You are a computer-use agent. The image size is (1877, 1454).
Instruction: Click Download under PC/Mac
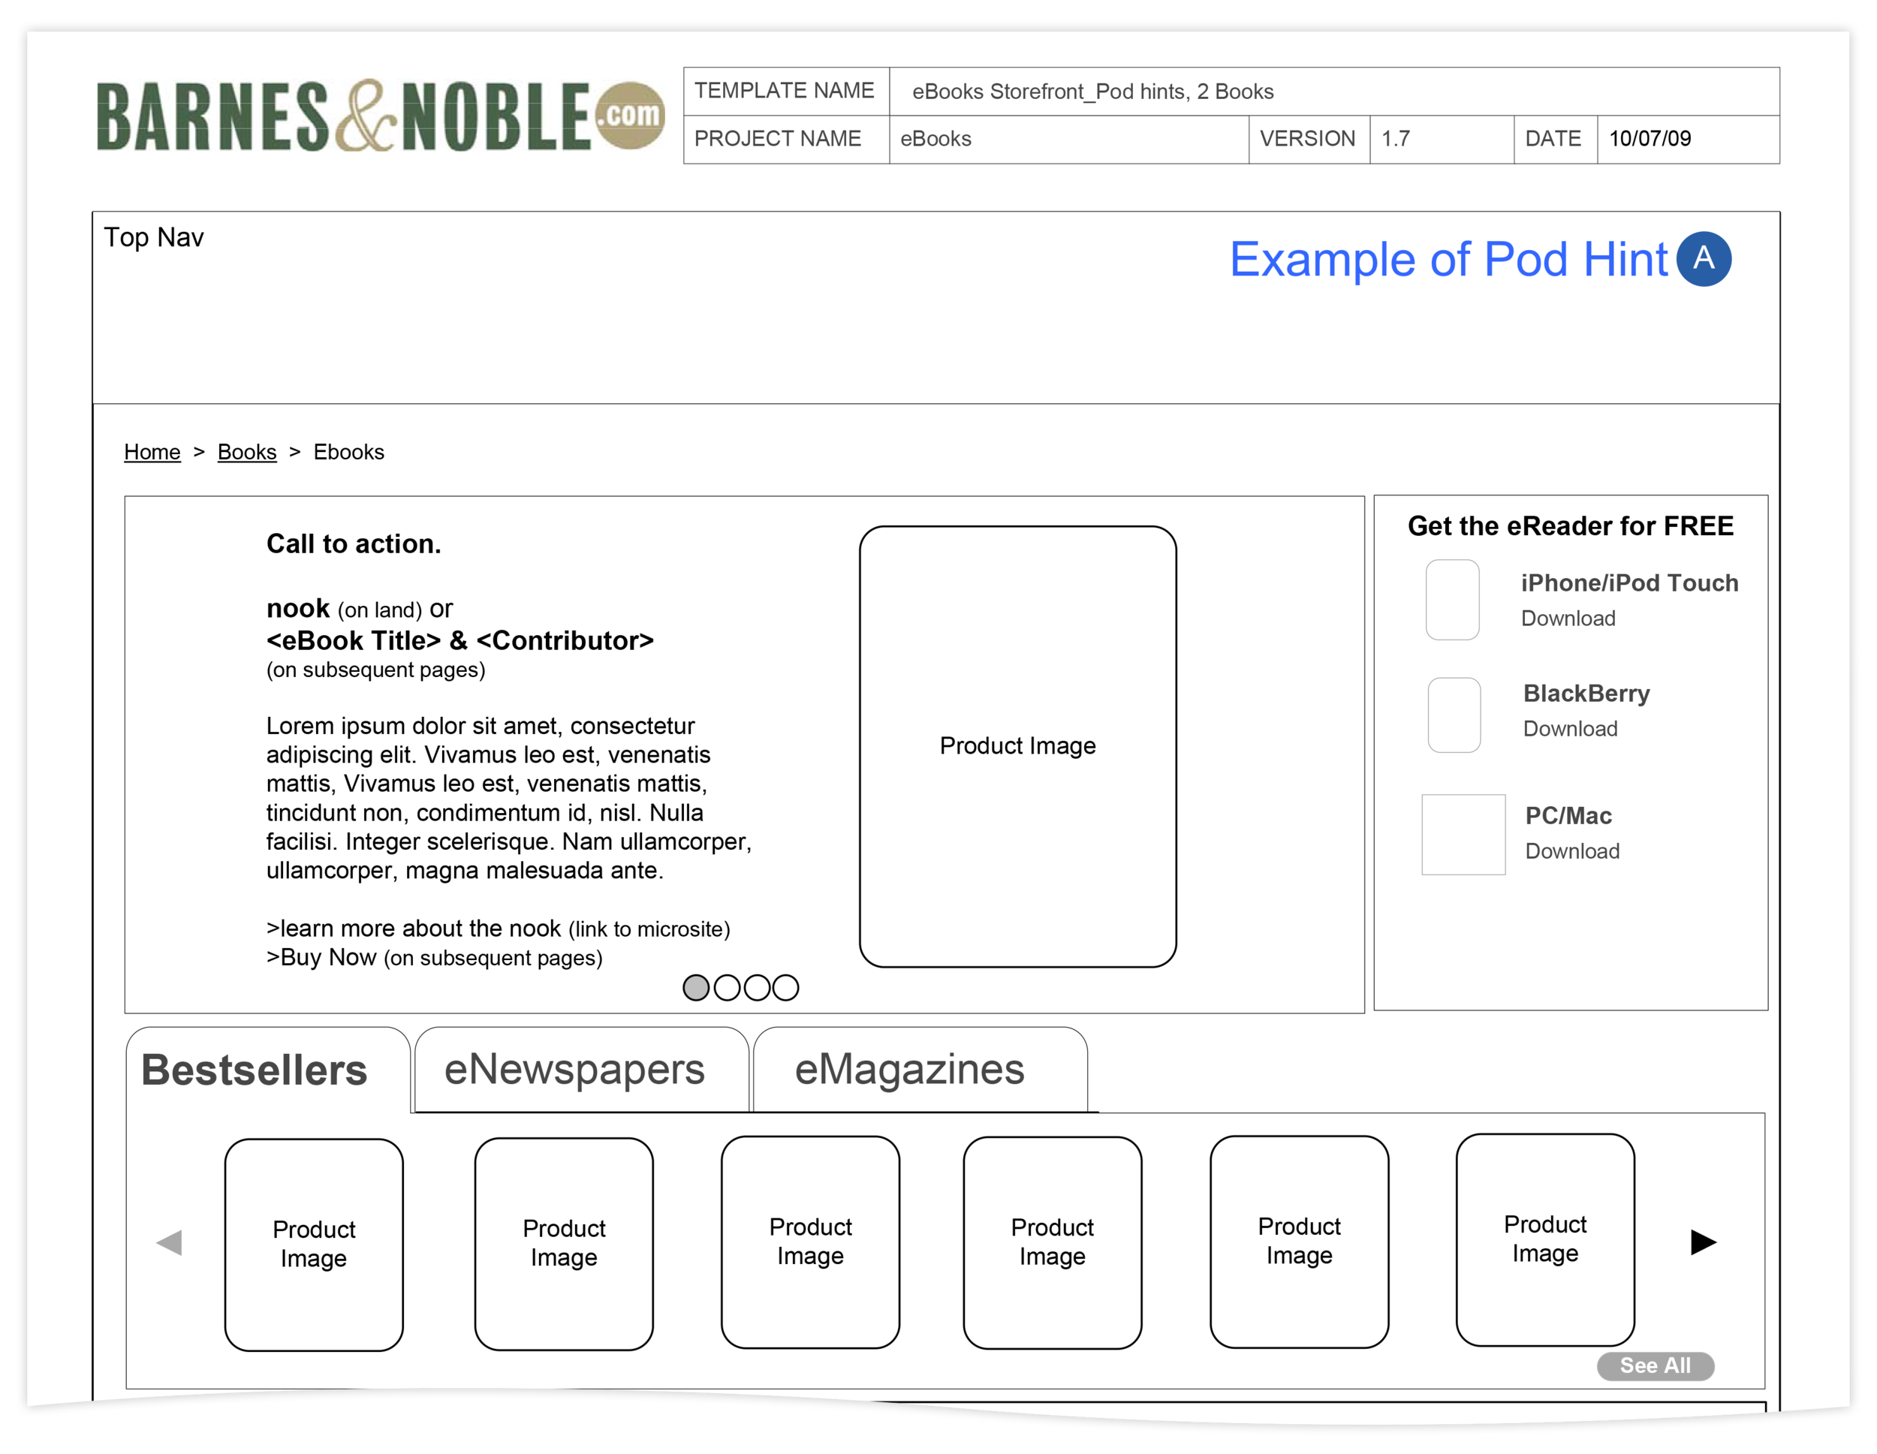1573,850
